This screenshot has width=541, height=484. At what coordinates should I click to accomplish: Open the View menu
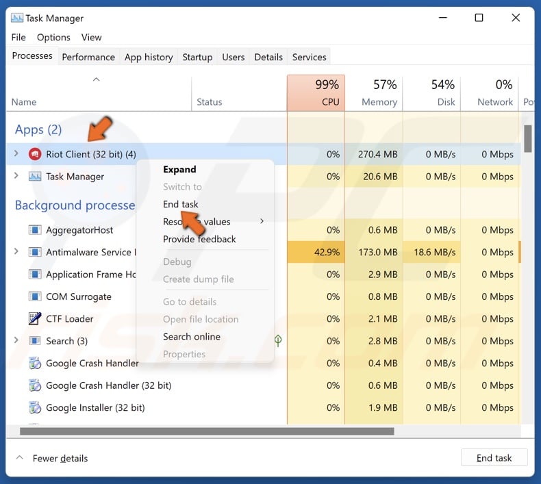point(92,37)
